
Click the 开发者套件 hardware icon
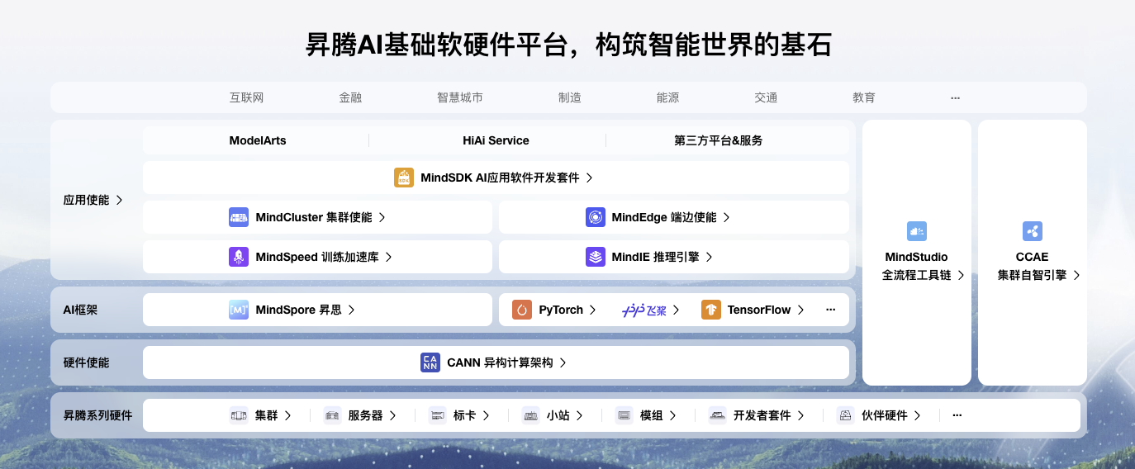click(x=718, y=415)
